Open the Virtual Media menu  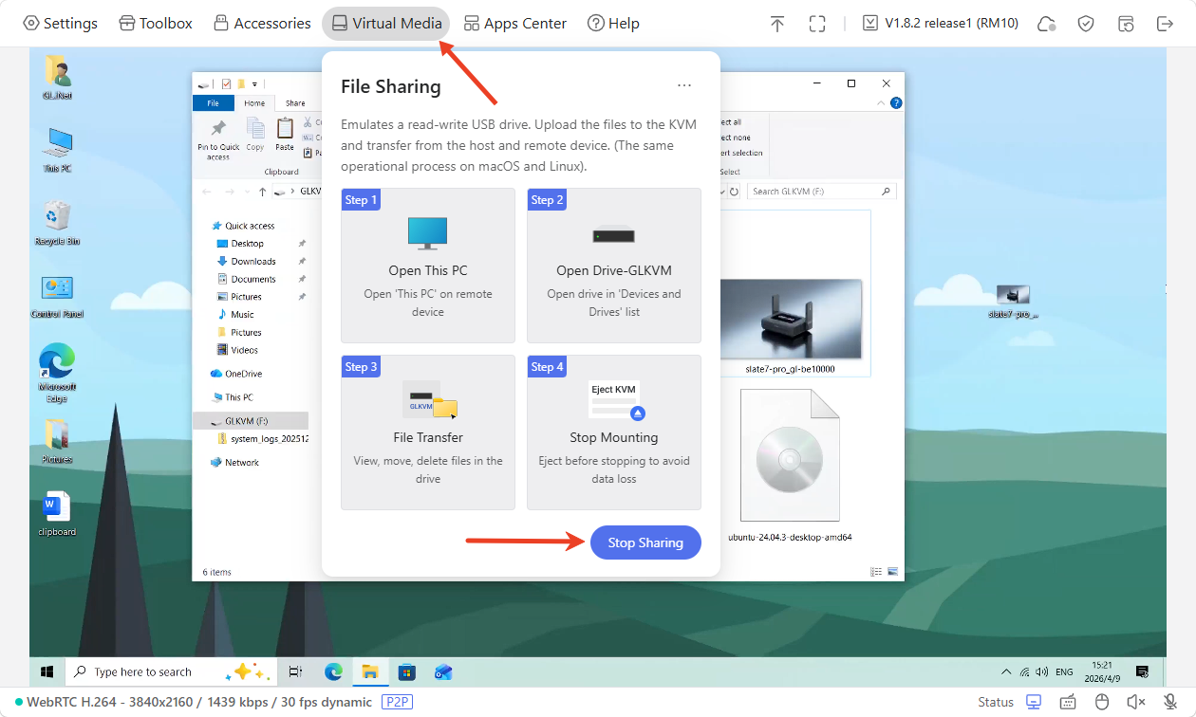(x=385, y=24)
